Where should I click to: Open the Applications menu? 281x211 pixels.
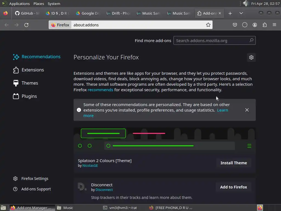click(x=19, y=4)
